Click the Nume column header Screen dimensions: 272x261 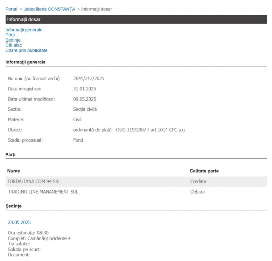(x=14, y=171)
